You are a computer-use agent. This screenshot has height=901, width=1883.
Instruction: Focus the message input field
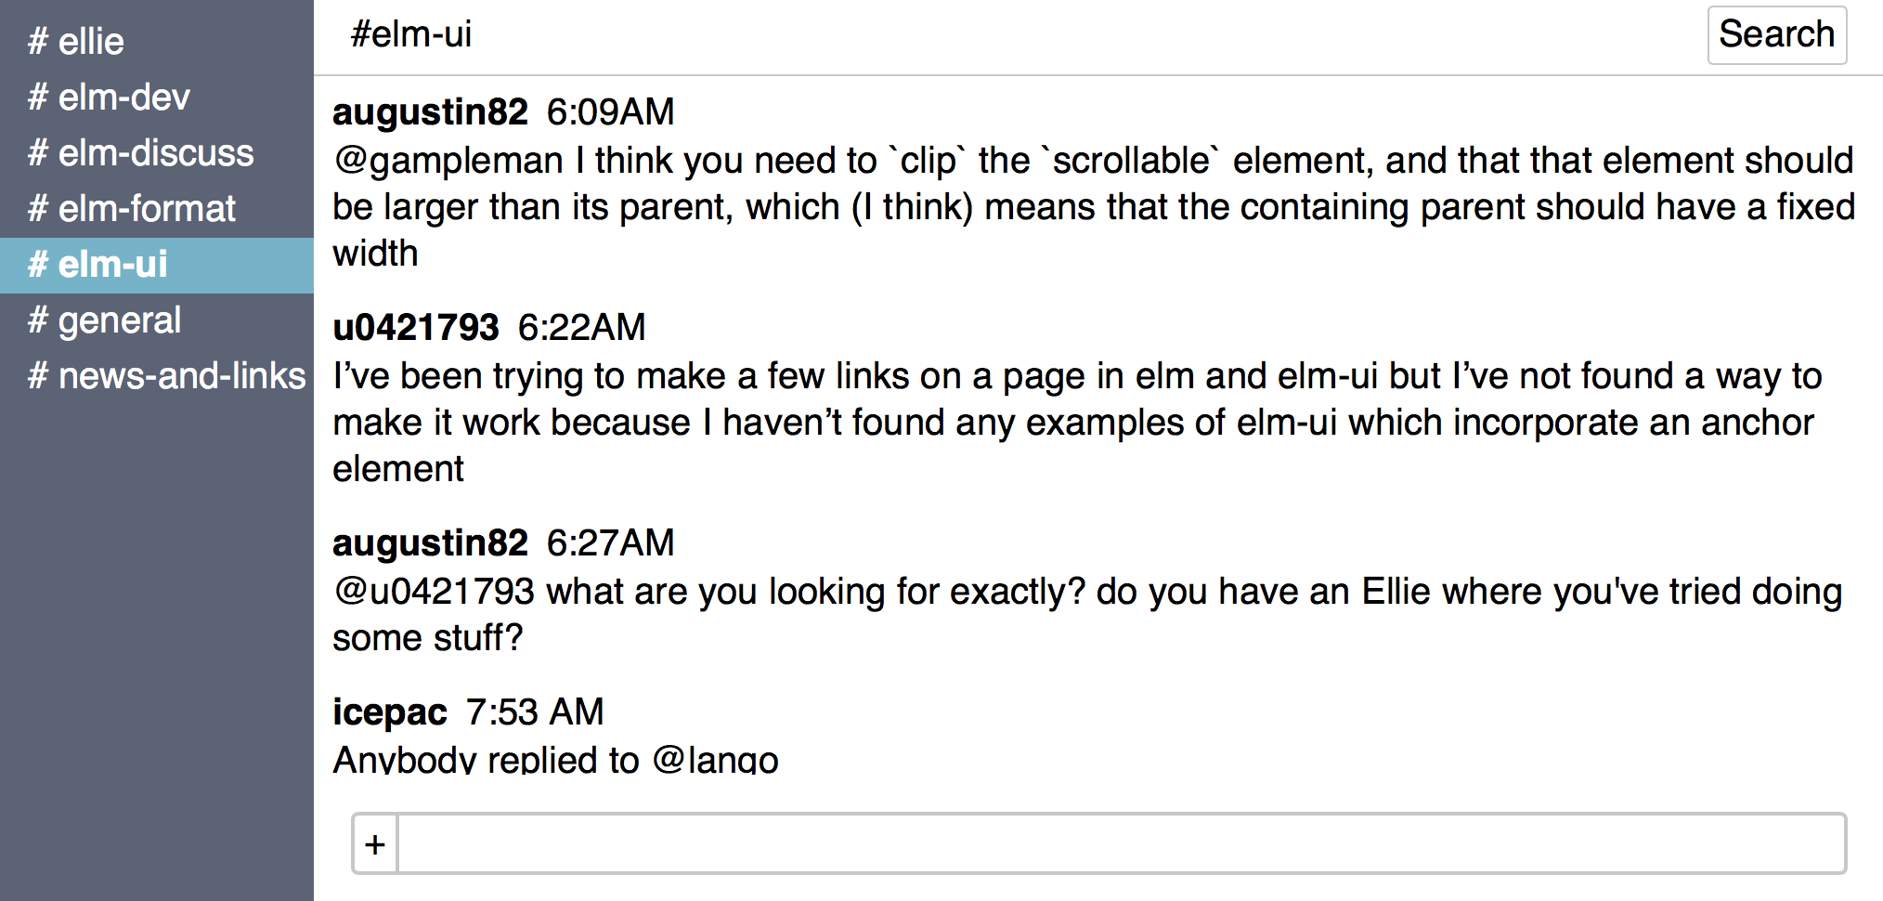tap(1121, 844)
